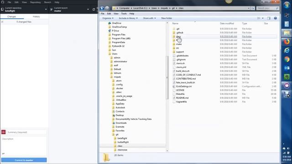Screen dimensions: 292x164
Task: Click the Windows Start orb
Action: (287, 5)
